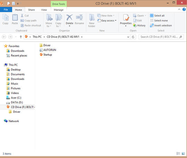Viewport: 187px width, 158px height.
Task: Select the AUTORUN file
Action: (x=48, y=50)
